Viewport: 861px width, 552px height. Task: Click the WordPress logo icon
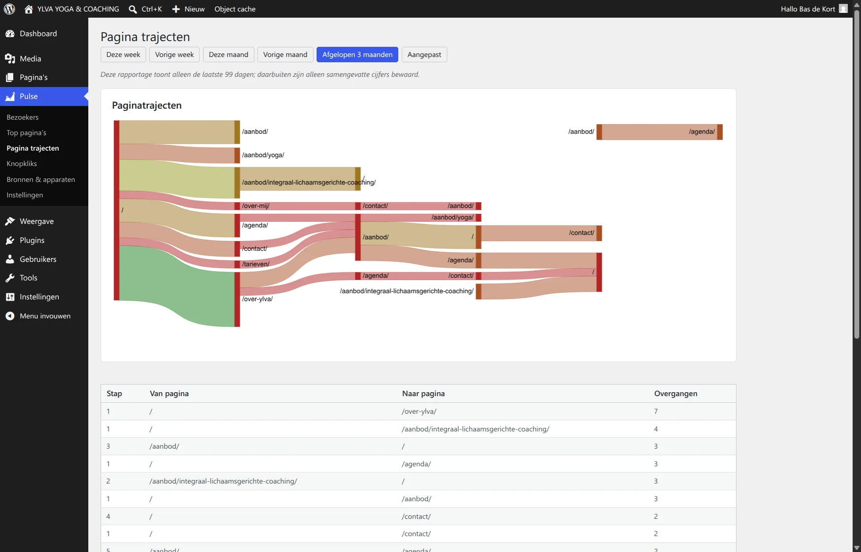[9, 9]
